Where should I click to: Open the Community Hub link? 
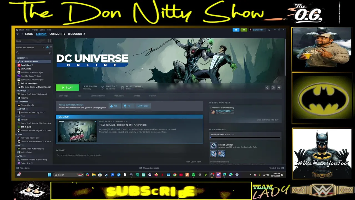98,96
